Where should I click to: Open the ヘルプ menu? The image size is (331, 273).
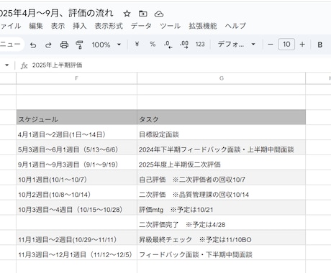pos(235,26)
